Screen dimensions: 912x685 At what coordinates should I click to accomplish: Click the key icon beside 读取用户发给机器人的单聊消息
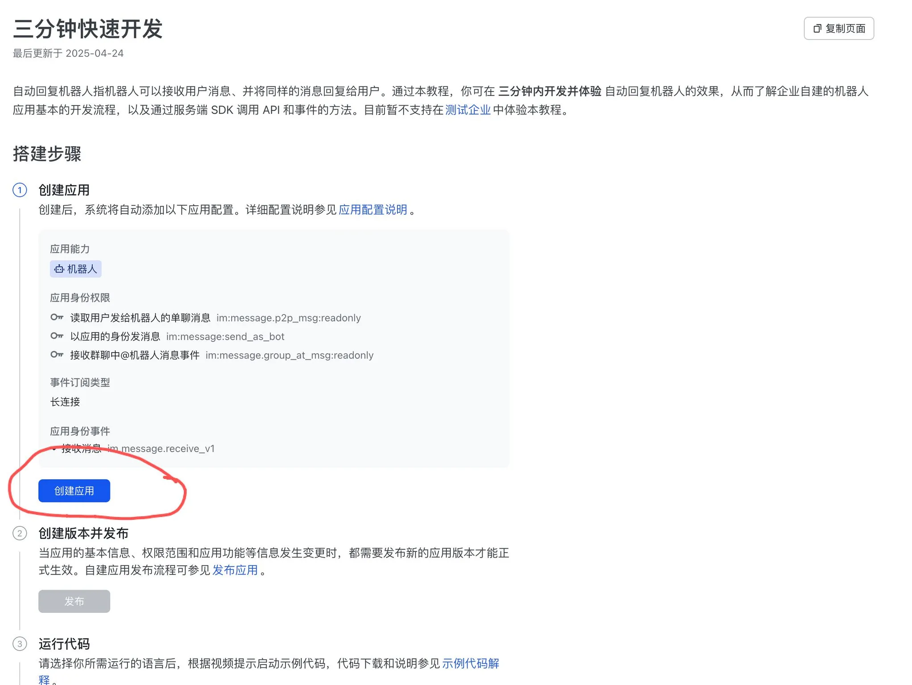tap(57, 318)
